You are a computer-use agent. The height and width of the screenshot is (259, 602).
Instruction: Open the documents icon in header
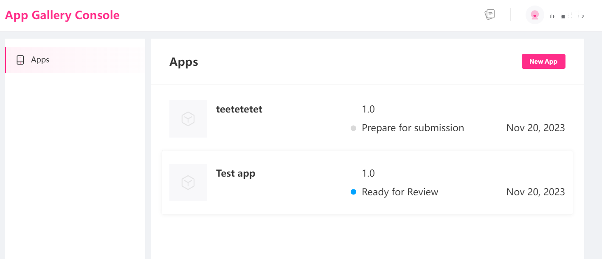click(490, 15)
